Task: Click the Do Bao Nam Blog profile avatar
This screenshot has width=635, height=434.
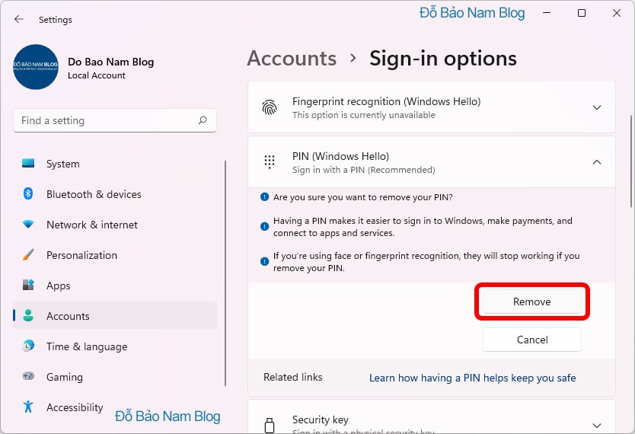Action: 36,67
